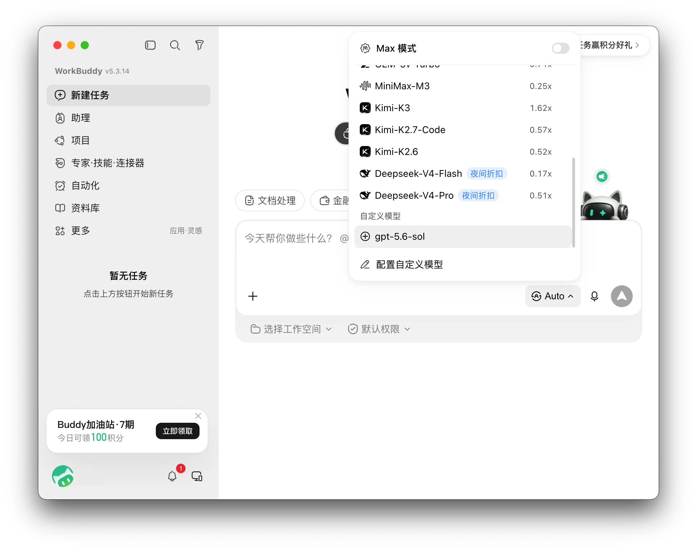Click the 1.62x multiplier for Kimi-K3
The width and height of the screenshot is (697, 550).
tap(541, 108)
